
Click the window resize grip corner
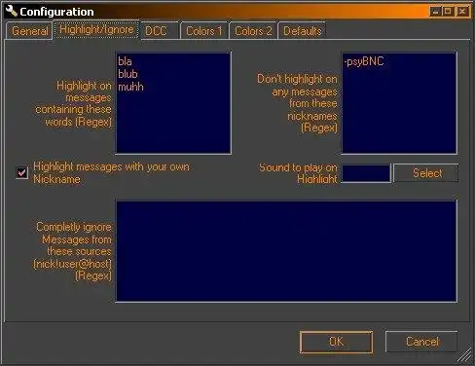tap(465, 355)
